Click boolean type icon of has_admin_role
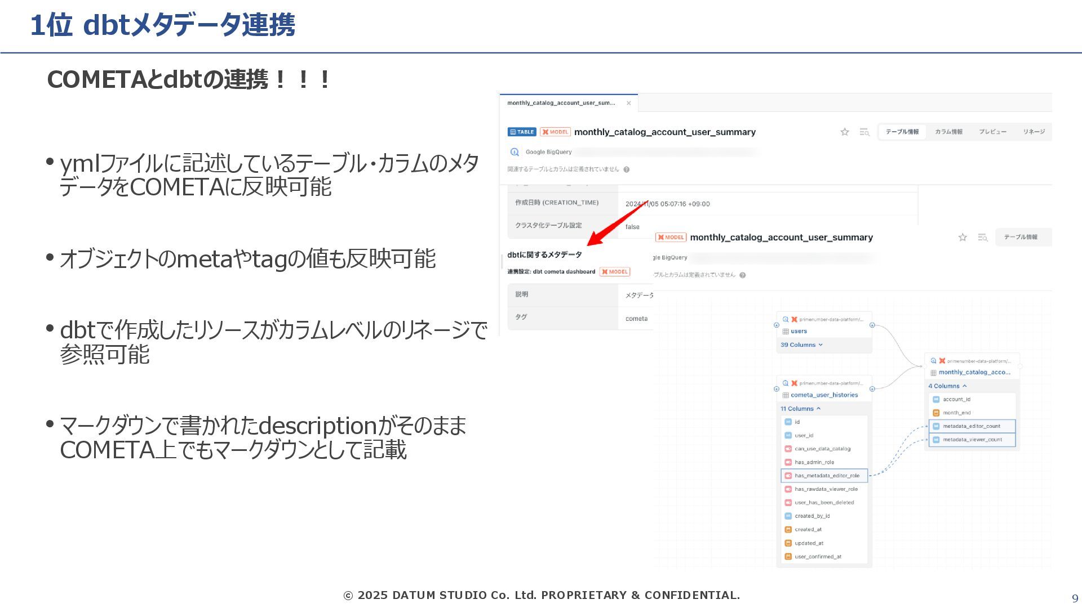This screenshot has height=608, width=1082. coord(788,463)
